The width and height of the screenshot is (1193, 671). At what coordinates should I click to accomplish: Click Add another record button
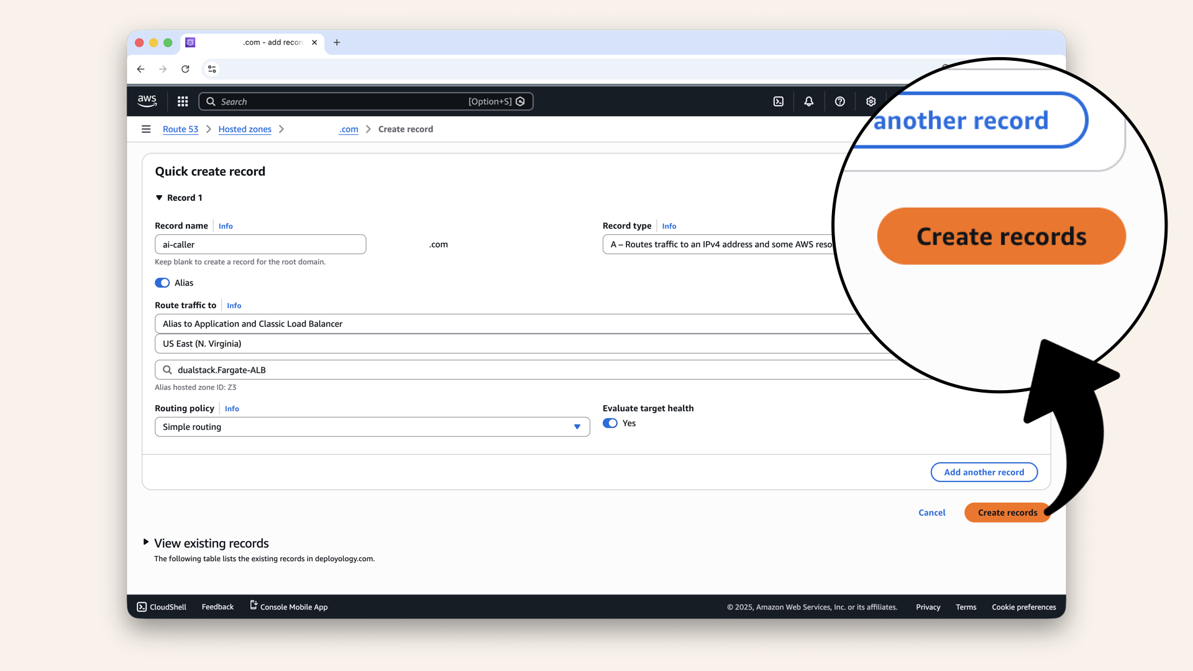point(984,472)
